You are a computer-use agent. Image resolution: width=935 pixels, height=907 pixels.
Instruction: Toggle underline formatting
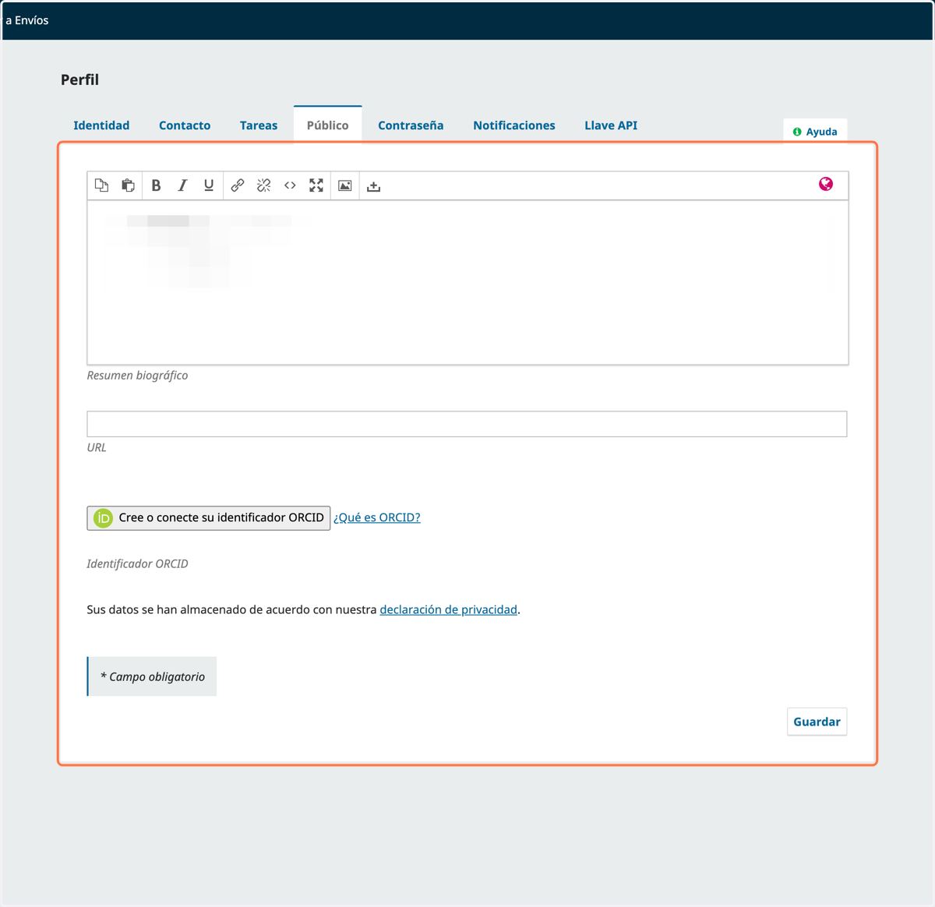(x=209, y=185)
